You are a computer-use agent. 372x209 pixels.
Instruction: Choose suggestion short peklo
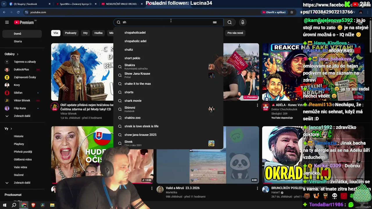[168, 58]
